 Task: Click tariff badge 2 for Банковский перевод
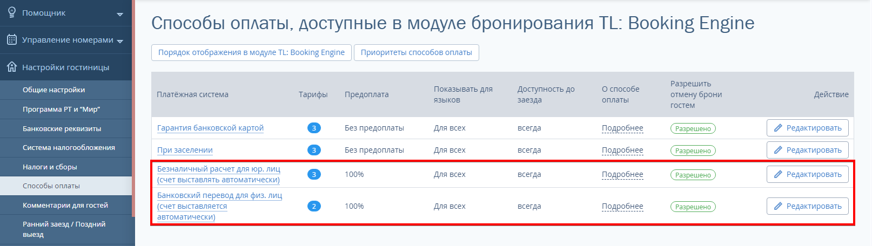(314, 206)
